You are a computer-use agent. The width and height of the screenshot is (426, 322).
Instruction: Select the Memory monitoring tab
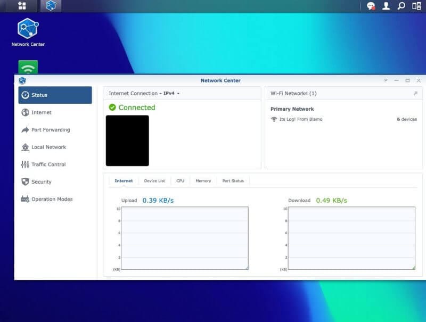[x=202, y=180]
